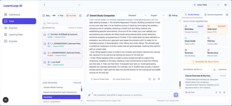
Task: Give the response a thumbs down
Action: click(159, 79)
